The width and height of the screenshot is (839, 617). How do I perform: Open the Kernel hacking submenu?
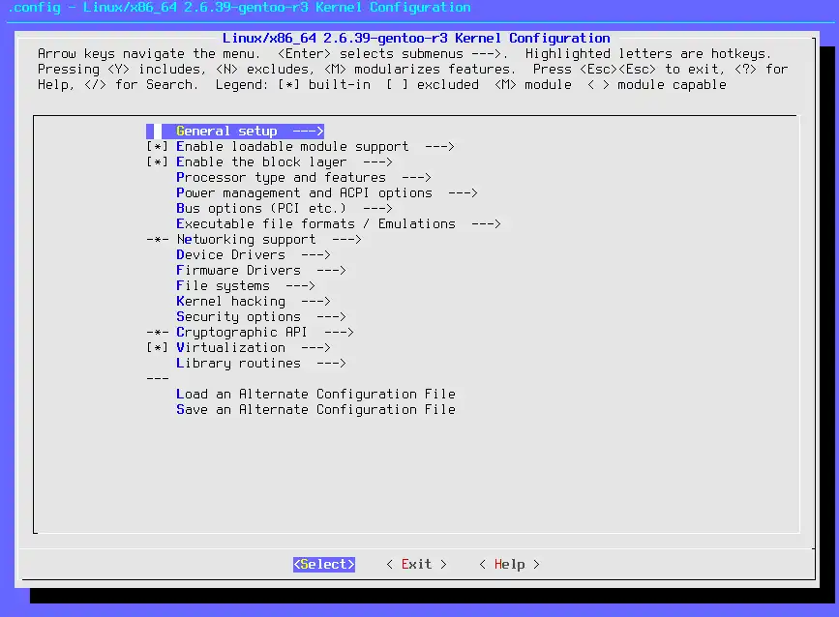254,302
